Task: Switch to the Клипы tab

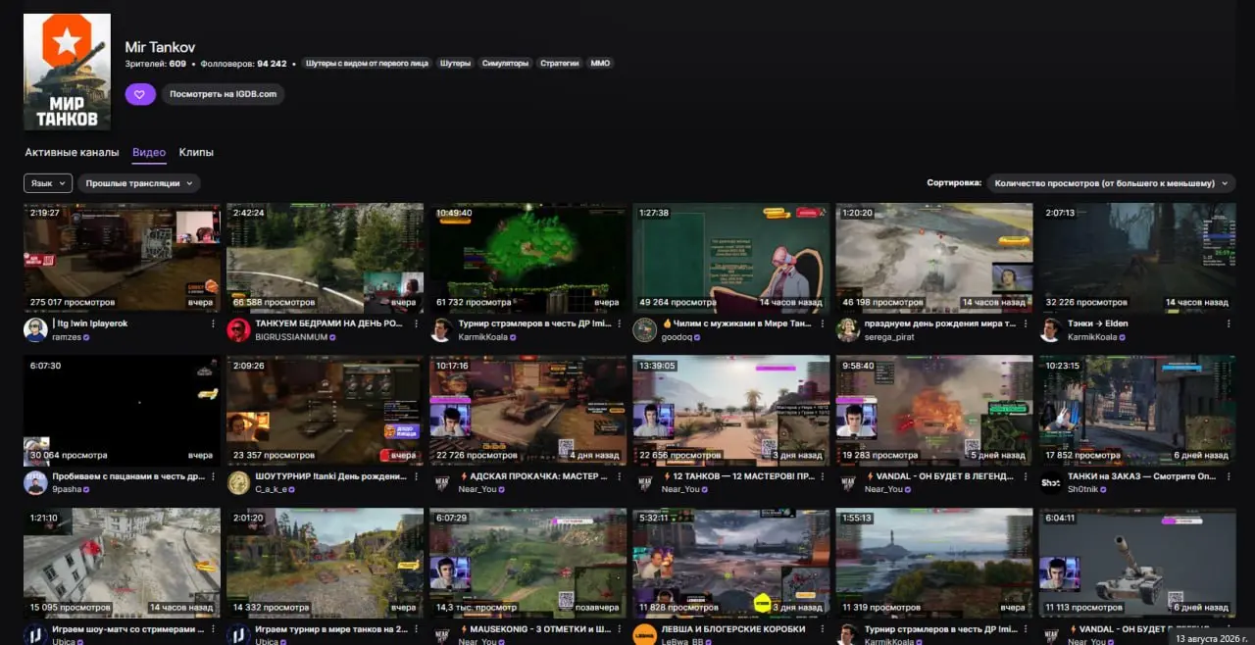Action: click(x=196, y=153)
